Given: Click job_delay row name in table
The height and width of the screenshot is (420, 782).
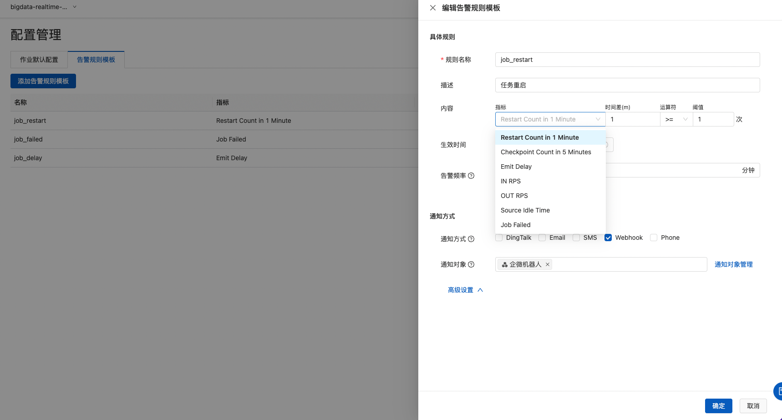Looking at the screenshot, I should pyautogui.click(x=28, y=158).
